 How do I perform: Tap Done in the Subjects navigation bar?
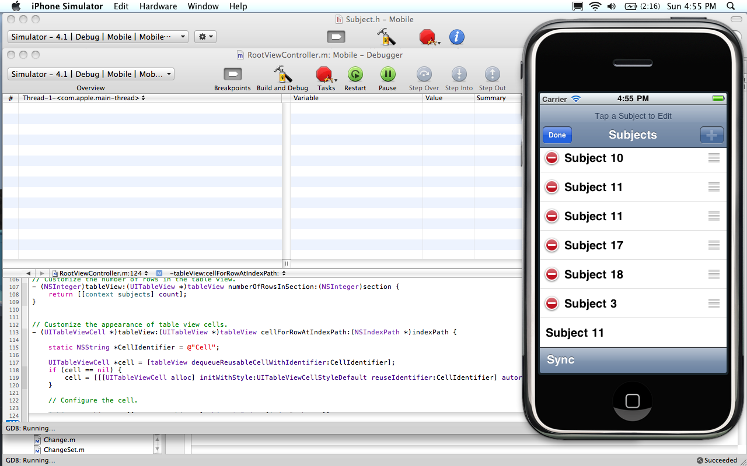557,135
